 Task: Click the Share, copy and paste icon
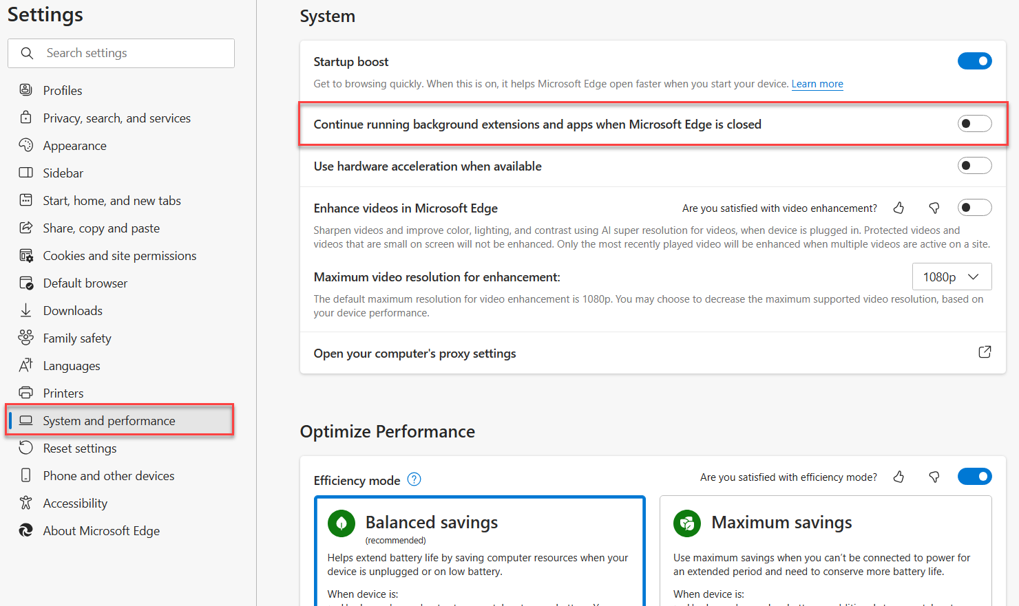pyautogui.click(x=25, y=228)
